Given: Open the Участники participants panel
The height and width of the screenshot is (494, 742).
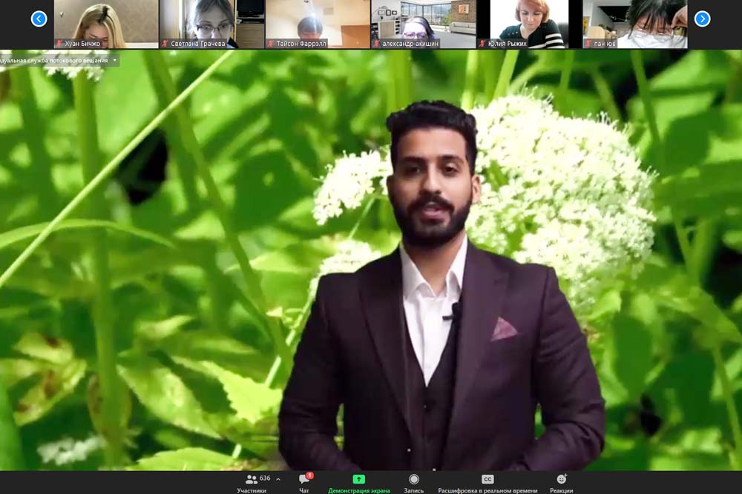Looking at the screenshot, I should tap(252, 481).
